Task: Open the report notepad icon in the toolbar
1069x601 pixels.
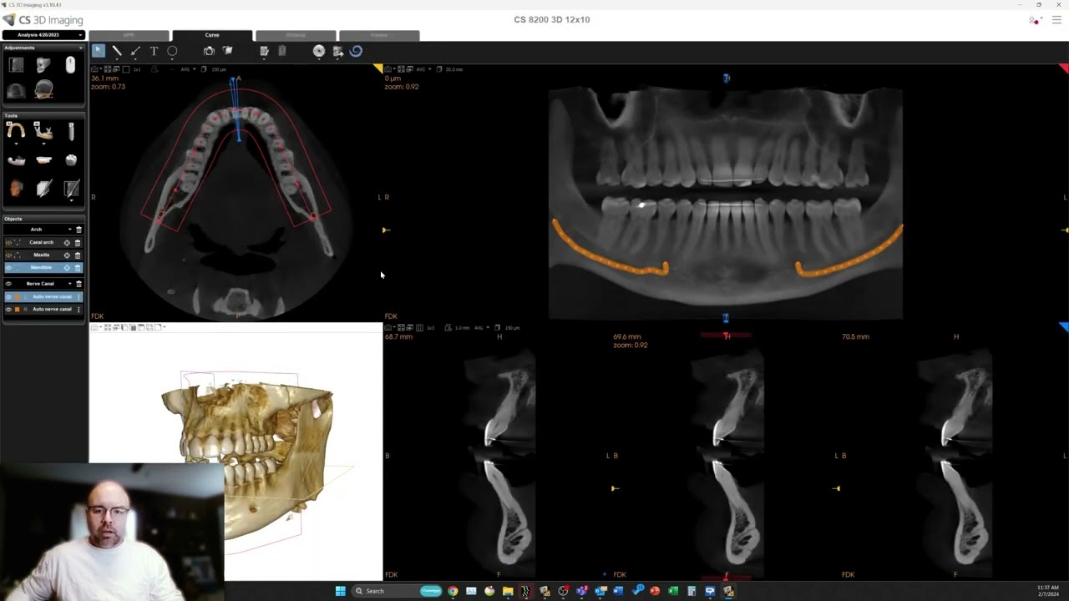Action: coord(264,51)
